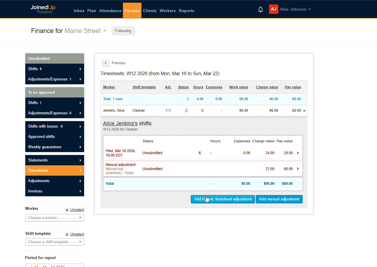This screenshot has width=377, height=267.
Task: Open the Alex Johnson account dropdown
Action: (295, 9)
